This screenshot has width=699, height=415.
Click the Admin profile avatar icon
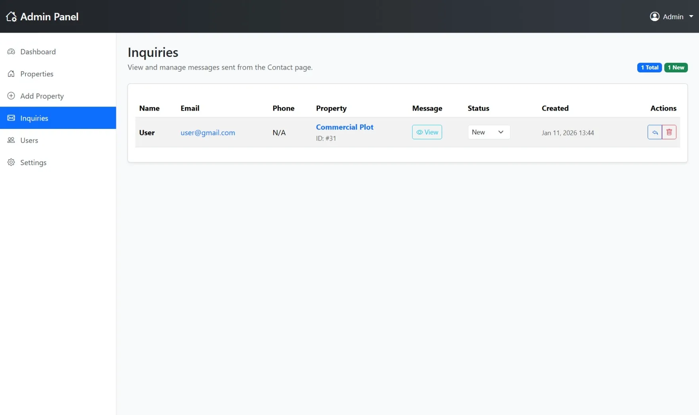click(x=655, y=16)
